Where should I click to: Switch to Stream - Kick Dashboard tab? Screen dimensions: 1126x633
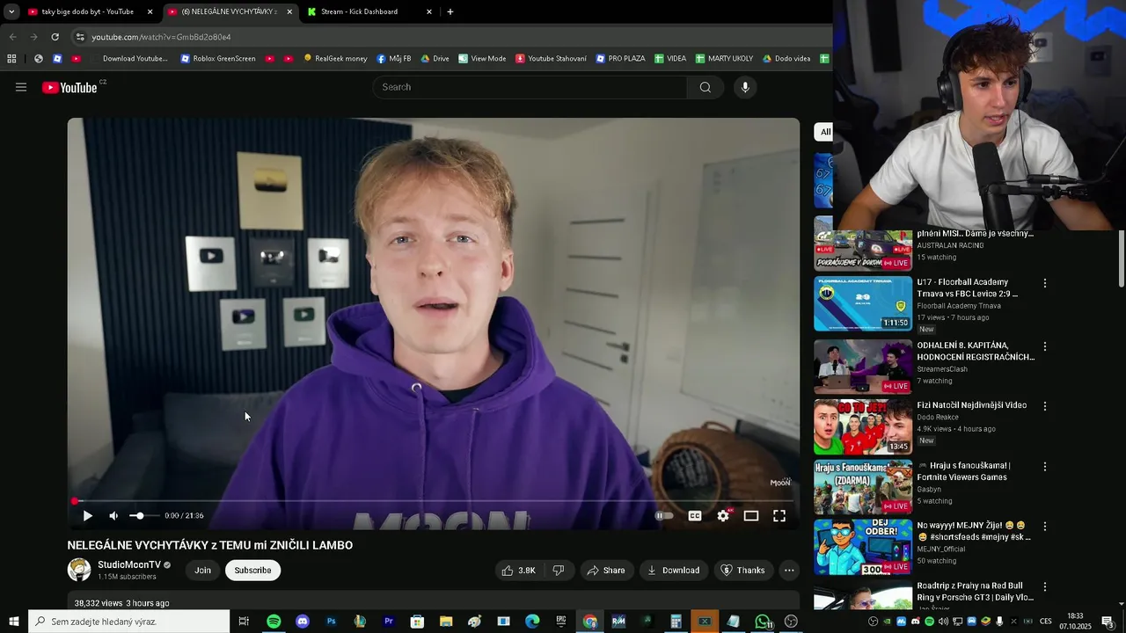[369, 12]
